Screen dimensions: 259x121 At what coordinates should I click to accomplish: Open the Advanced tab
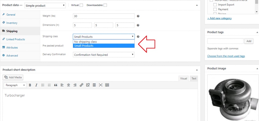(x=20, y=56)
